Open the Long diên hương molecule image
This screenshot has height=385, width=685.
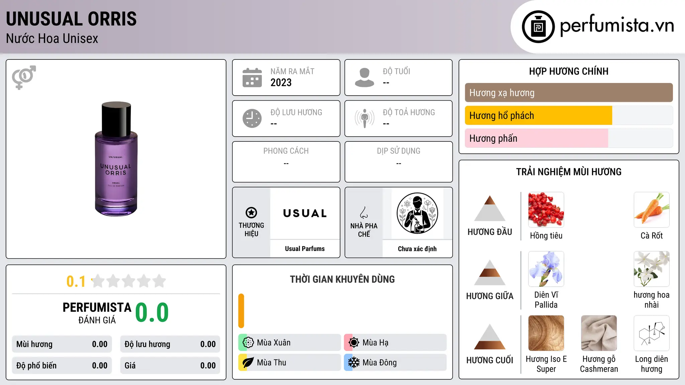click(x=652, y=333)
